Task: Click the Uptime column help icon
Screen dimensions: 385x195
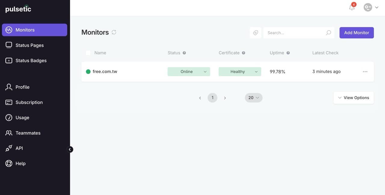Action: [x=288, y=53]
